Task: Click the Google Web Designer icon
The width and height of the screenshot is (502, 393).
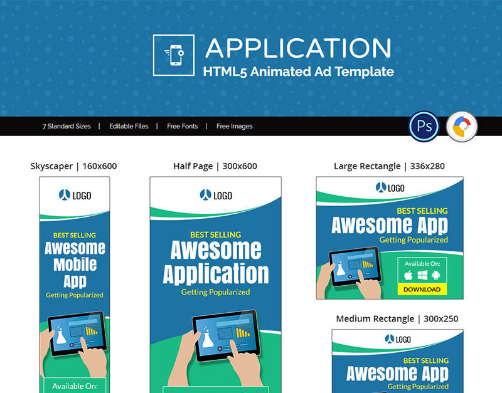Action: point(462,127)
